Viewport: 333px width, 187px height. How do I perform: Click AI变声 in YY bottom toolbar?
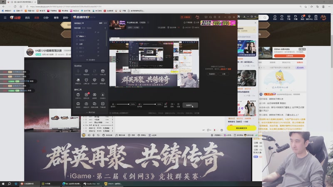point(152,135)
